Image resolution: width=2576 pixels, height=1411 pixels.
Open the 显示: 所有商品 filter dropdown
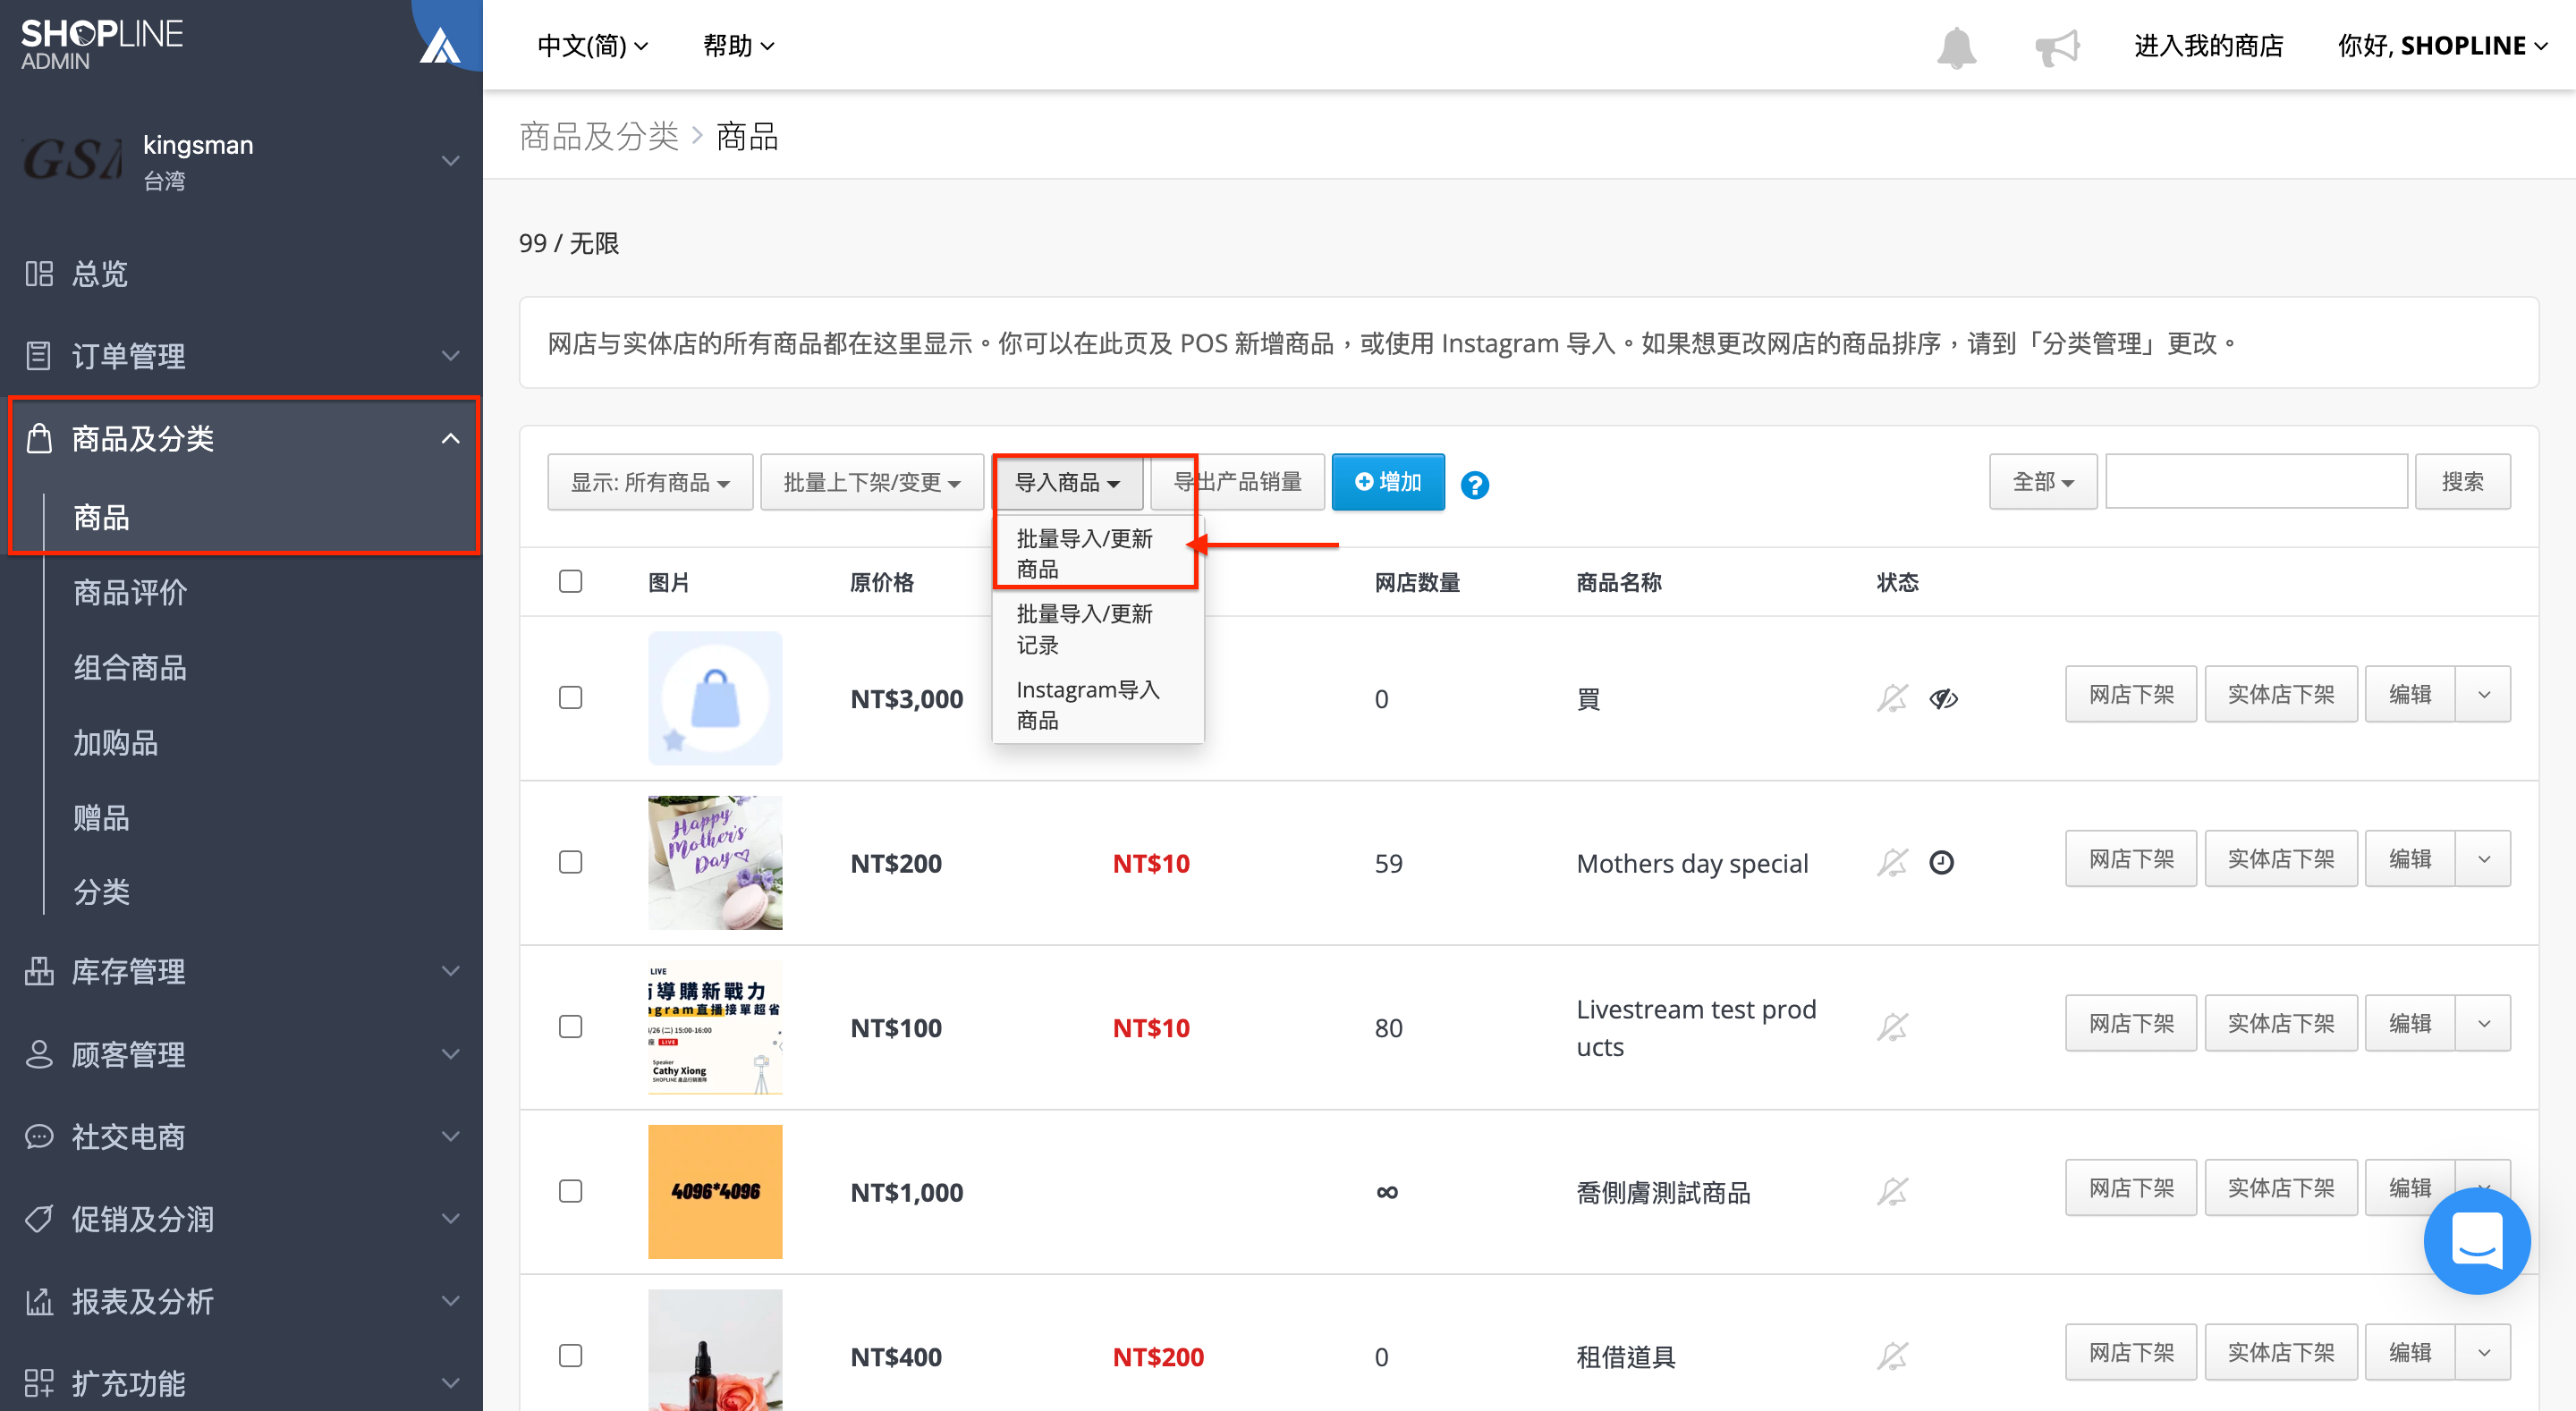click(650, 482)
